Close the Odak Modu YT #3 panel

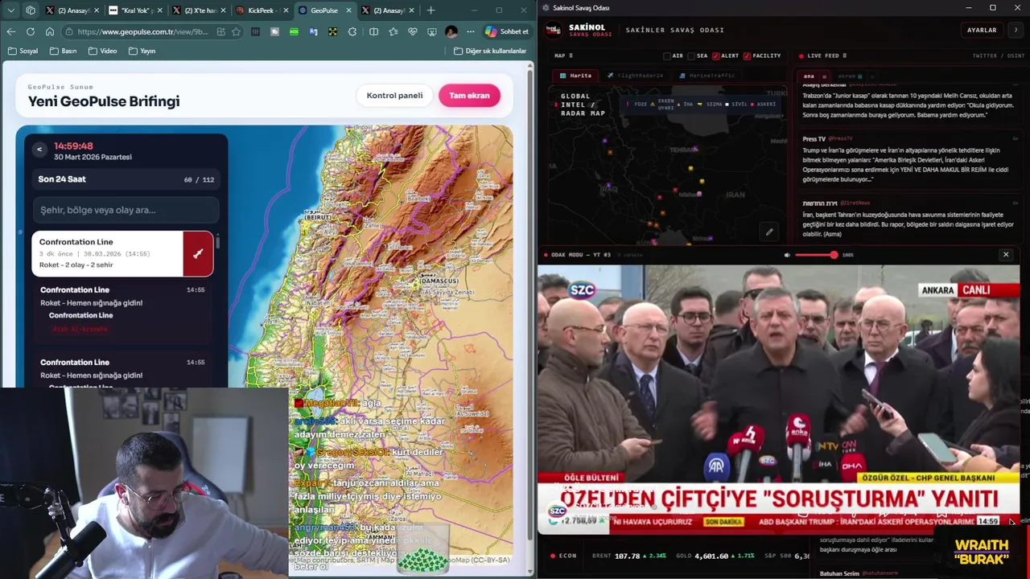[1005, 255]
